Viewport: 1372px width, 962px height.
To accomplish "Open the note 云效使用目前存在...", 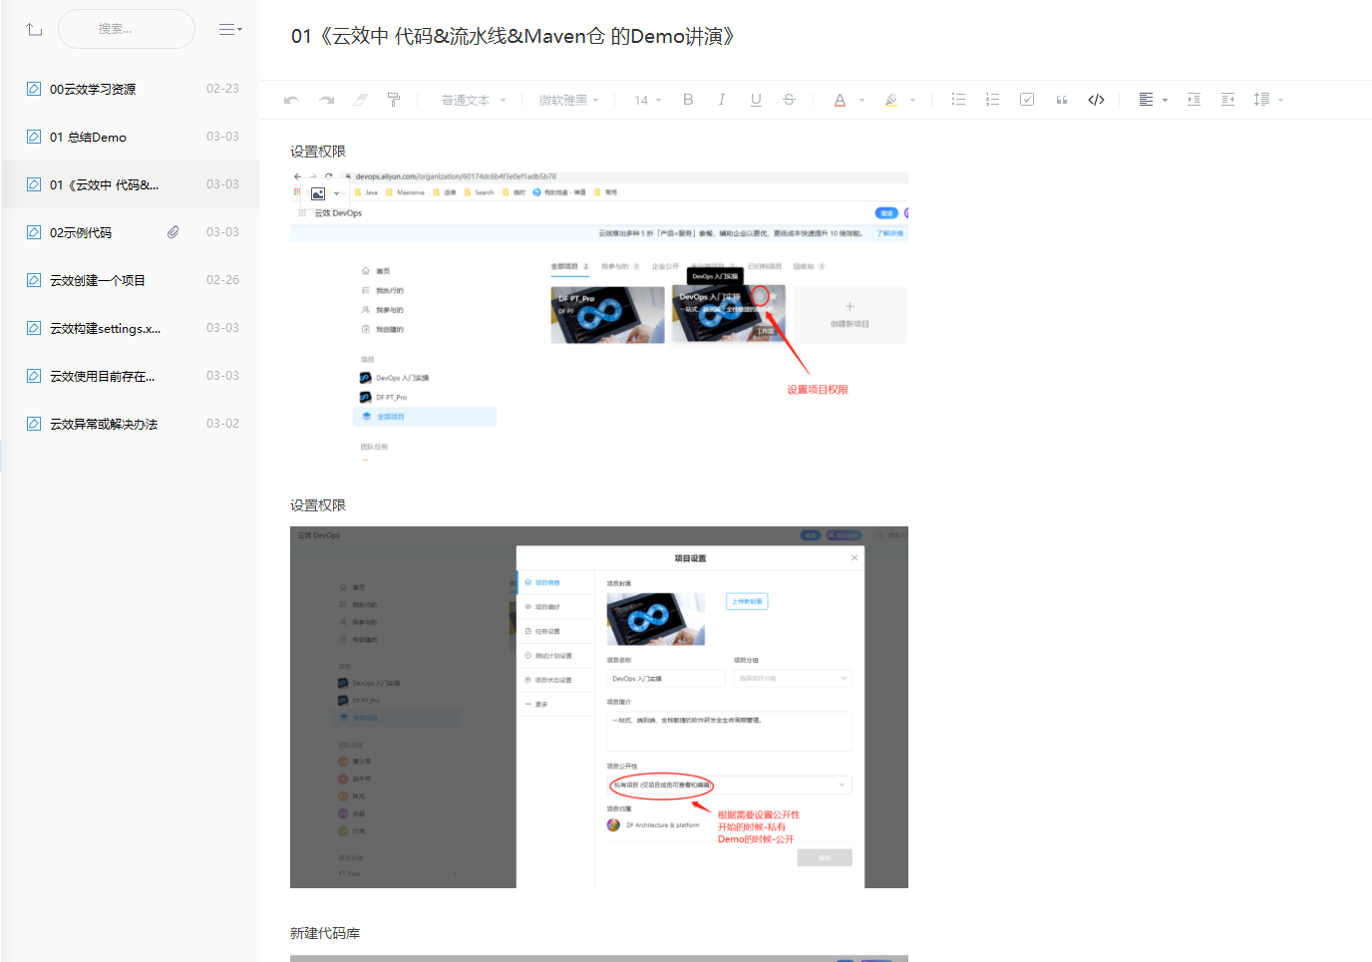I will click(131, 376).
